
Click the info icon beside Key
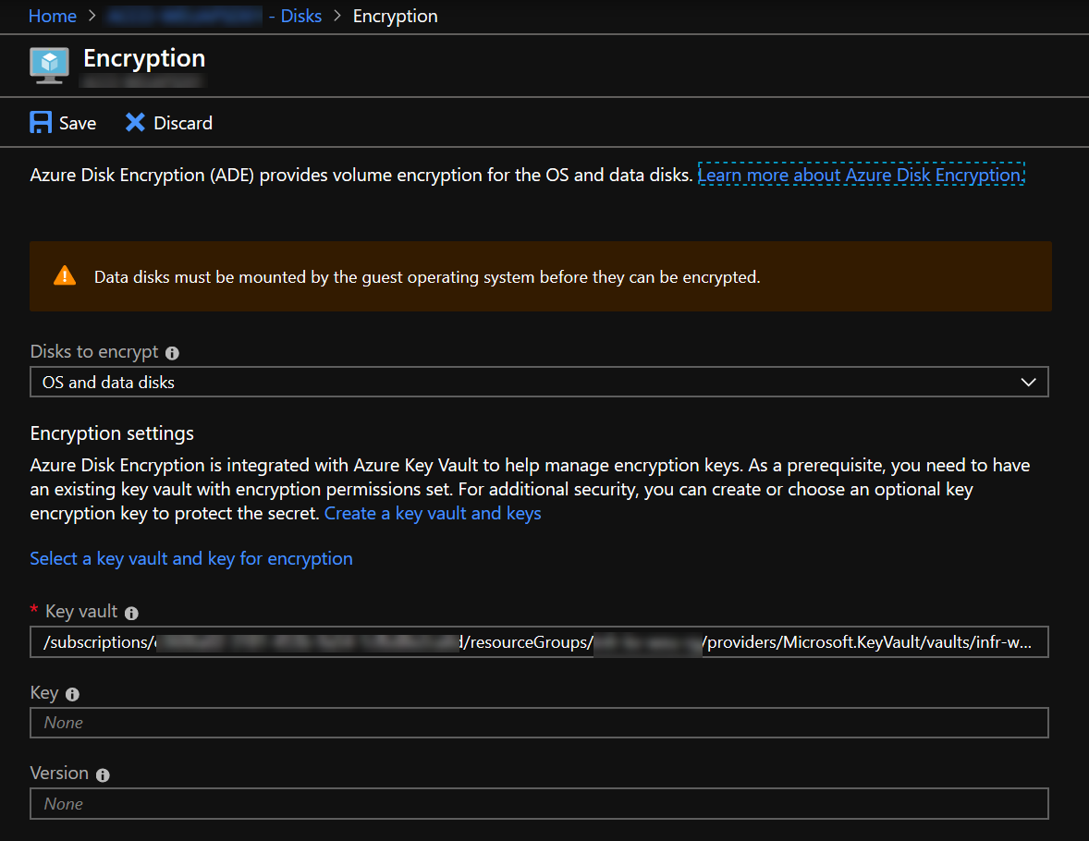click(x=73, y=693)
